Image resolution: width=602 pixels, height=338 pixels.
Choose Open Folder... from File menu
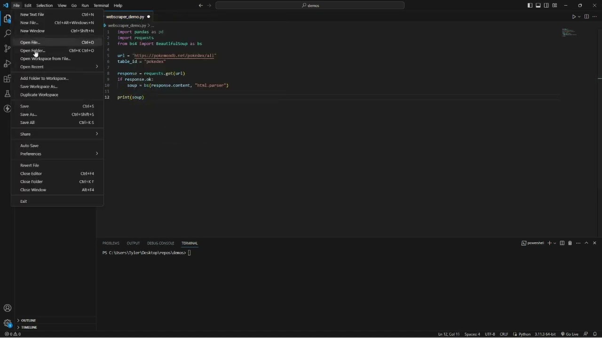[x=57, y=51]
